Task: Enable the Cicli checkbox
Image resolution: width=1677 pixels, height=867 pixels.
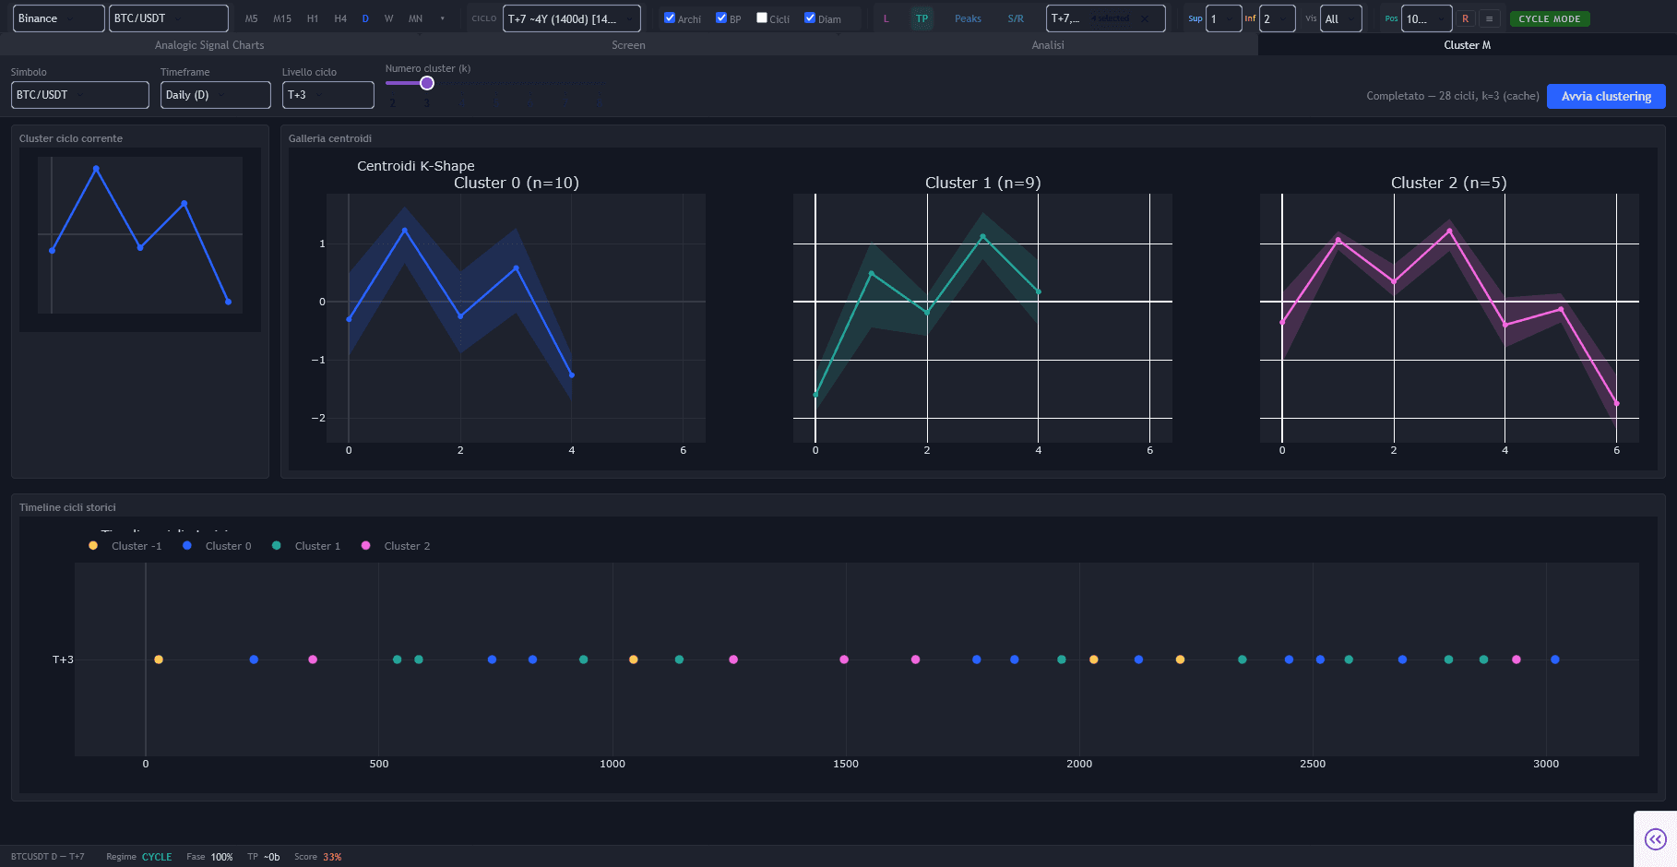Action: pos(762,18)
